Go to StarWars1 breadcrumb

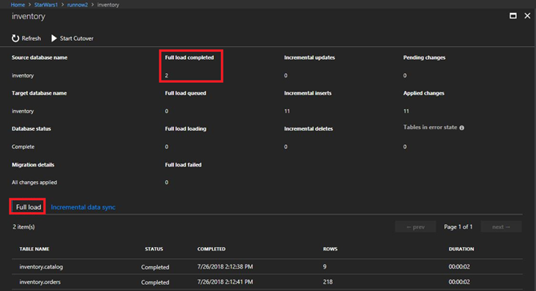(x=46, y=5)
